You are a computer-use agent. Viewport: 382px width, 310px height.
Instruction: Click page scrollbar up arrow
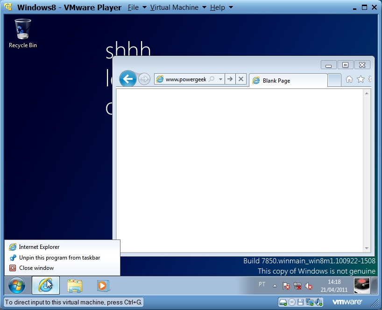pos(367,93)
